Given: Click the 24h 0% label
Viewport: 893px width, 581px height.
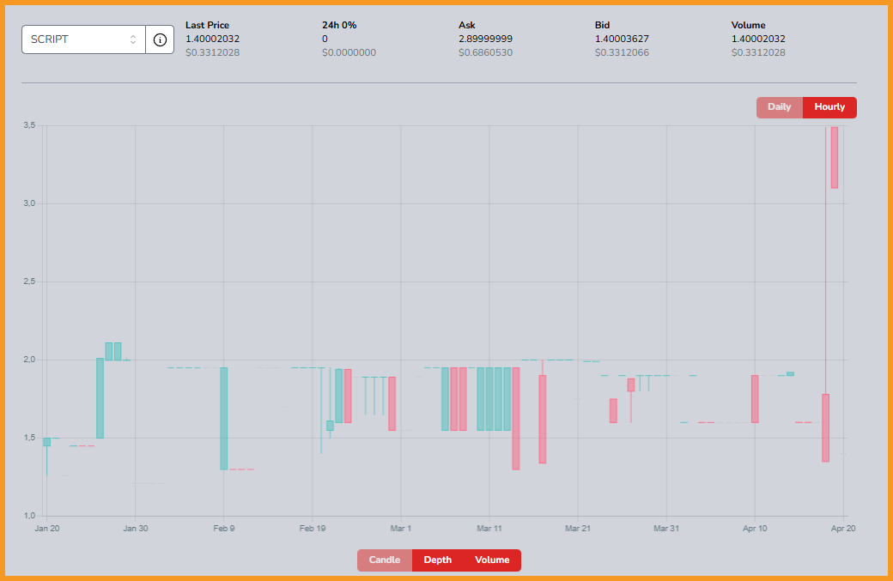Looking at the screenshot, I should (x=339, y=25).
